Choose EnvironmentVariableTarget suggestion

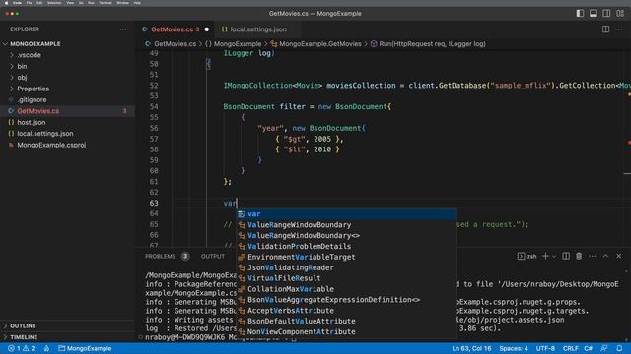tap(346, 257)
